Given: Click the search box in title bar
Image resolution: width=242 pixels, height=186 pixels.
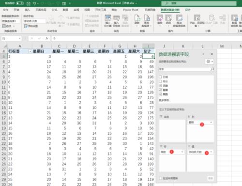Looking at the screenshot, I should coord(199,3).
